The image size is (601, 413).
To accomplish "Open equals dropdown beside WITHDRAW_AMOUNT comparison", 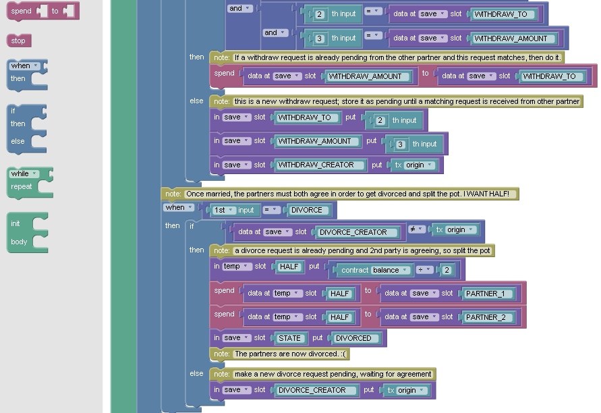I will click(372, 35).
